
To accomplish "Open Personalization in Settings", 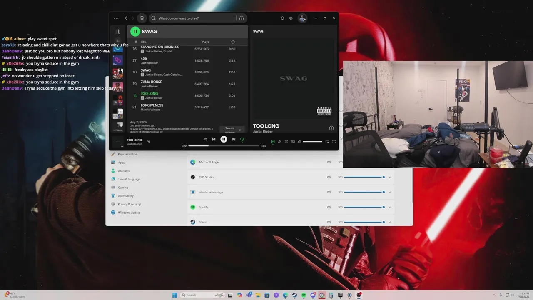I will pos(127,154).
